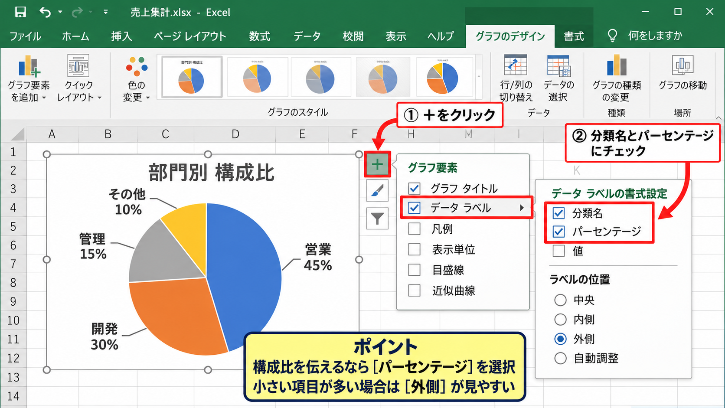This screenshot has width=725, height=408.
Task: Switch to the 数式 tab
Action: (x=260, y=36)
